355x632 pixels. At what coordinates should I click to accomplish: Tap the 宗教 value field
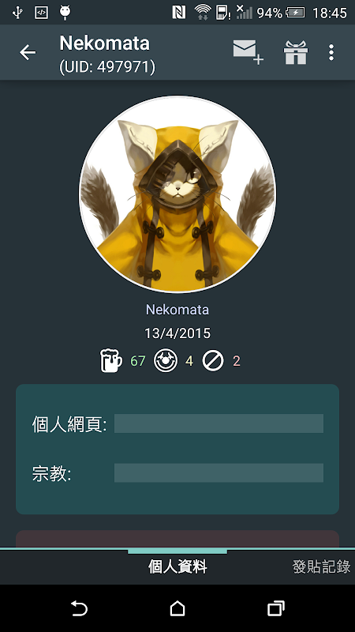click(x=219, y=472)
